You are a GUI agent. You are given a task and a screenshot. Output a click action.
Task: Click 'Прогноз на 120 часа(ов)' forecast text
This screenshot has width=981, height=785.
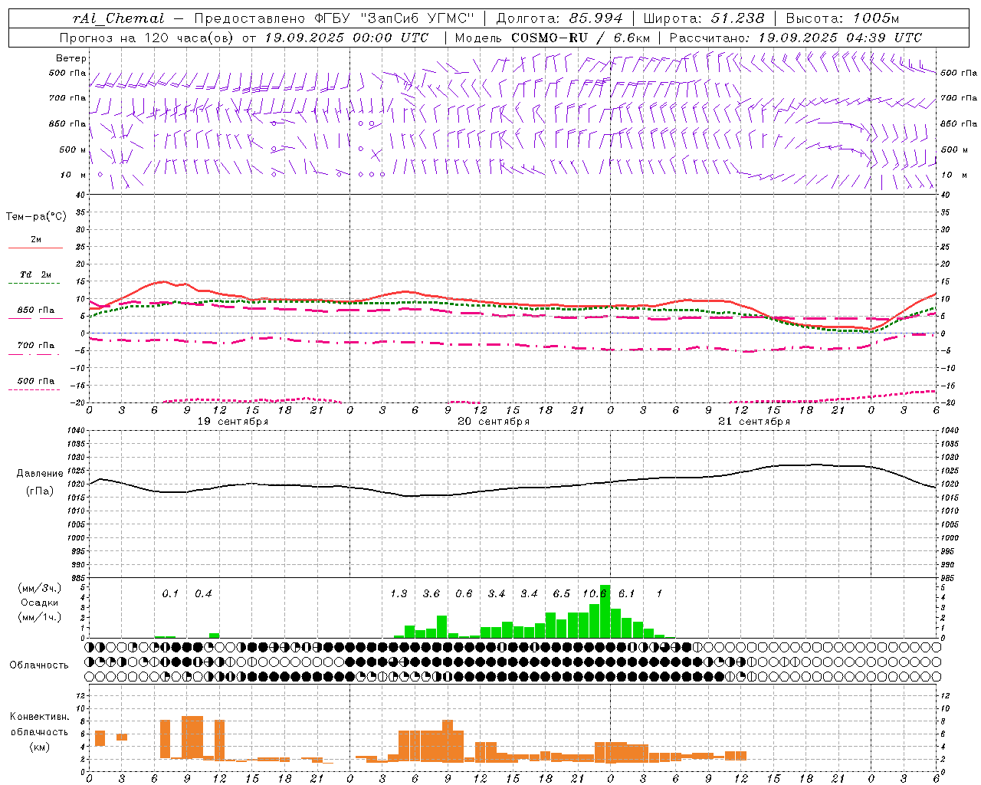point(147,38)
